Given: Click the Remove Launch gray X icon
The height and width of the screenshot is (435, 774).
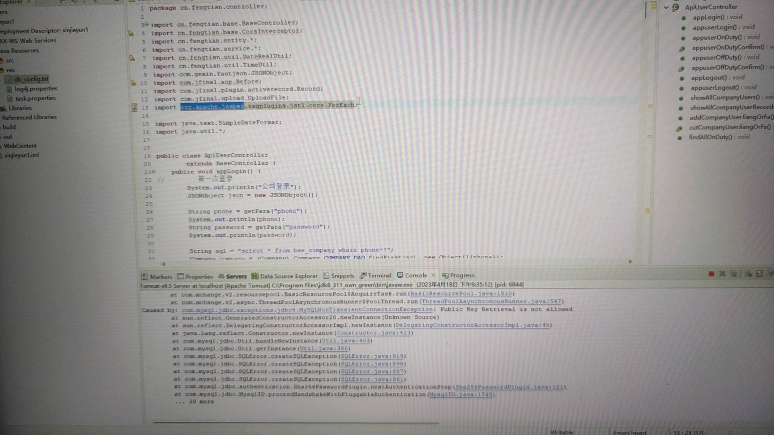Looking at the screenshot, I should pyautogui.click(x=722, y=274).
